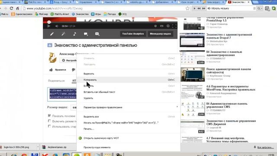This screenshot has width=277, height=156.
Task: Click the embed iframe code text box
Action: (x=62, y=94)
